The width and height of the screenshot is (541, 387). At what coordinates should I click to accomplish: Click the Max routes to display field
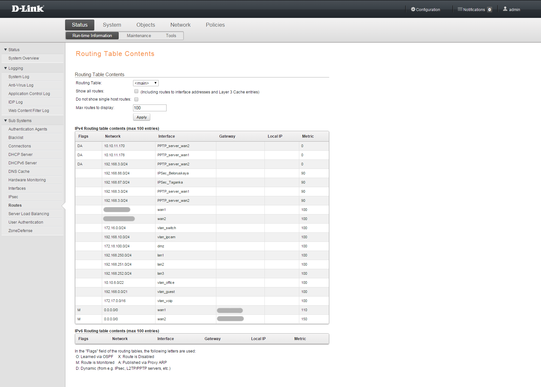pos(150,108)
